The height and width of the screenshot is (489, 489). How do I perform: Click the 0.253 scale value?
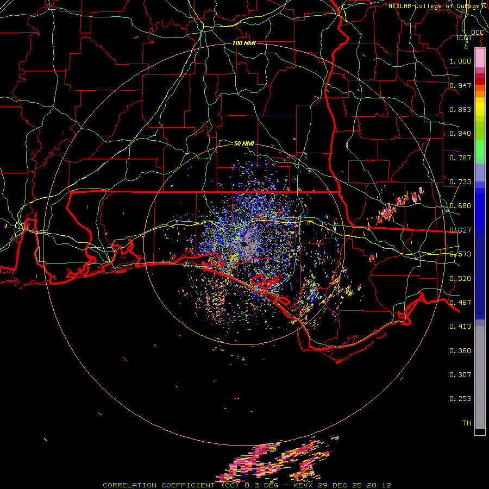click(x=460, y=399)
